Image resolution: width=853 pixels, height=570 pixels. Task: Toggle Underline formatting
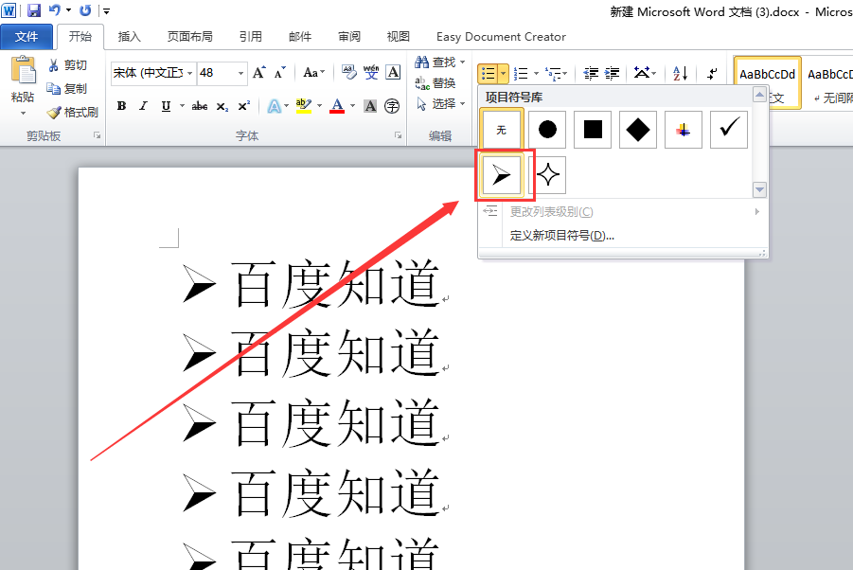coord(166,106)
